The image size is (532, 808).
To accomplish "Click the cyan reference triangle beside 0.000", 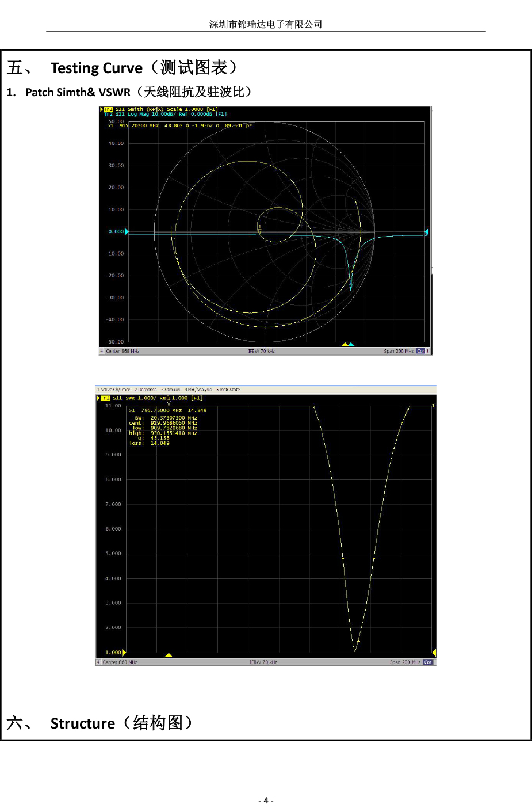I will 127,232.
